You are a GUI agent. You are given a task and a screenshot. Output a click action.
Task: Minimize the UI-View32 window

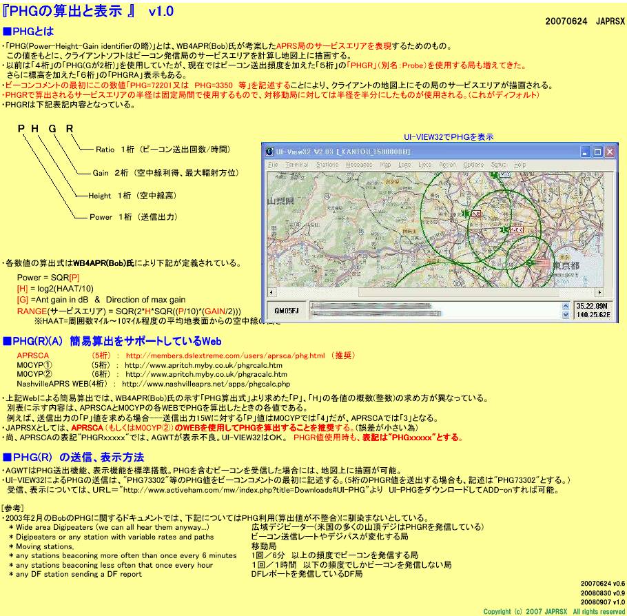[x=586, y=152]
